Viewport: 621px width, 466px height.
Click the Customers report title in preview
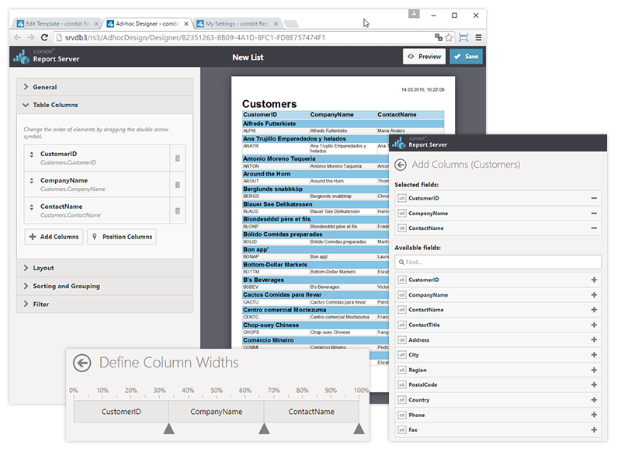(x=269, y=104)
